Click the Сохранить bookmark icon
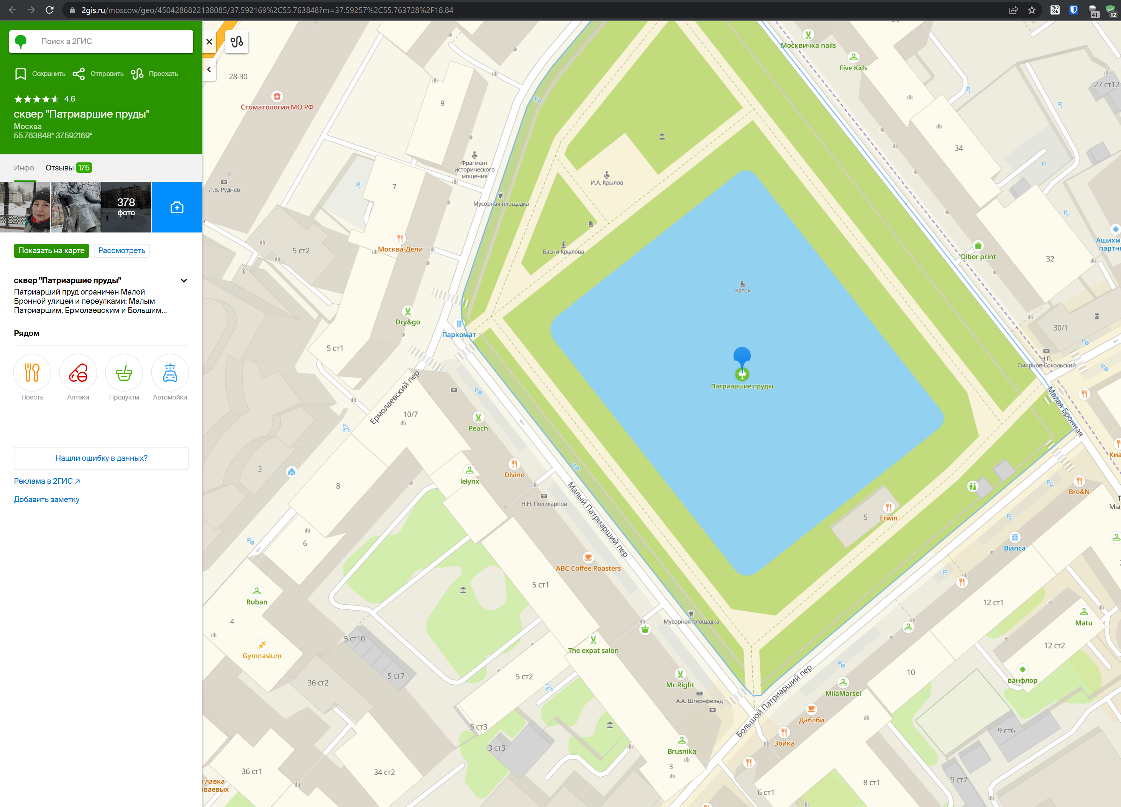The image size is (1121, 807). coord(20,73)
